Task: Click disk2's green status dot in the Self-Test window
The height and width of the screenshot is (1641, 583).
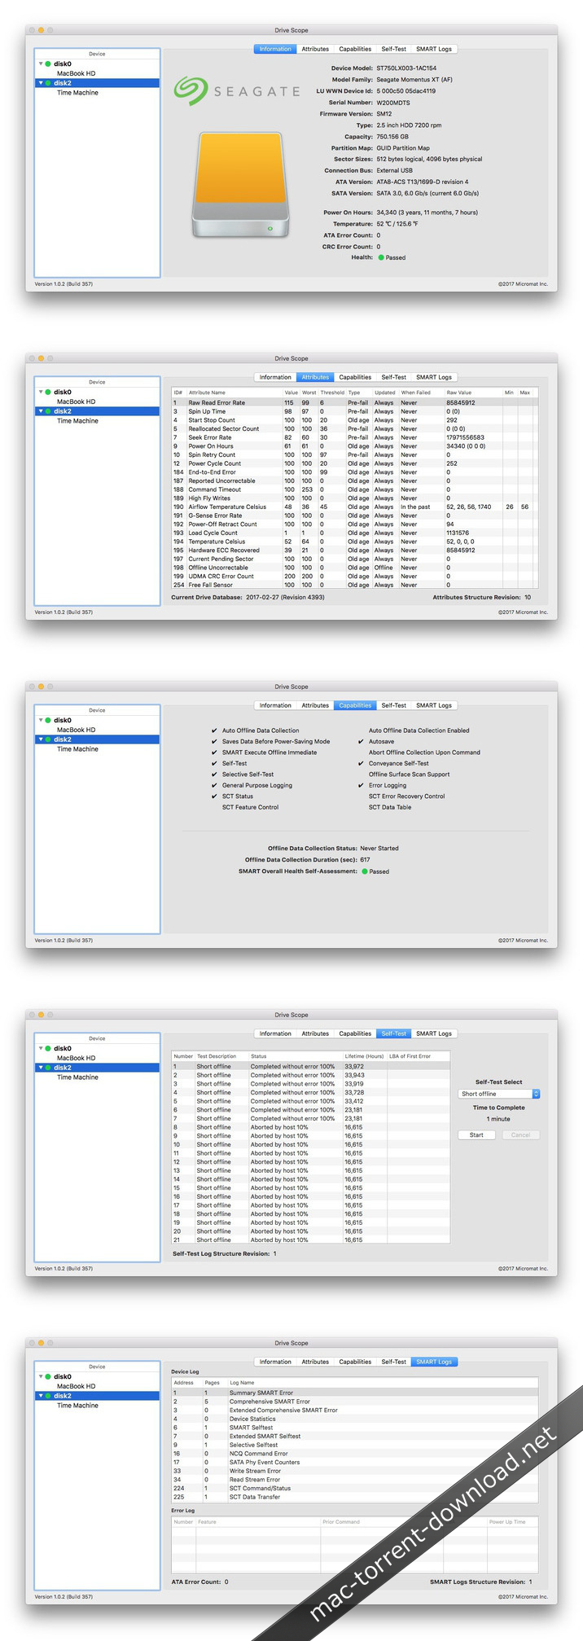Action: (48, 1068)
